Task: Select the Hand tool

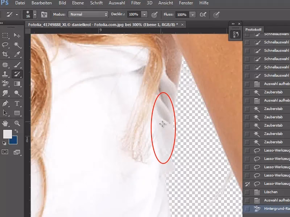Action: click(x=5, y=124)
